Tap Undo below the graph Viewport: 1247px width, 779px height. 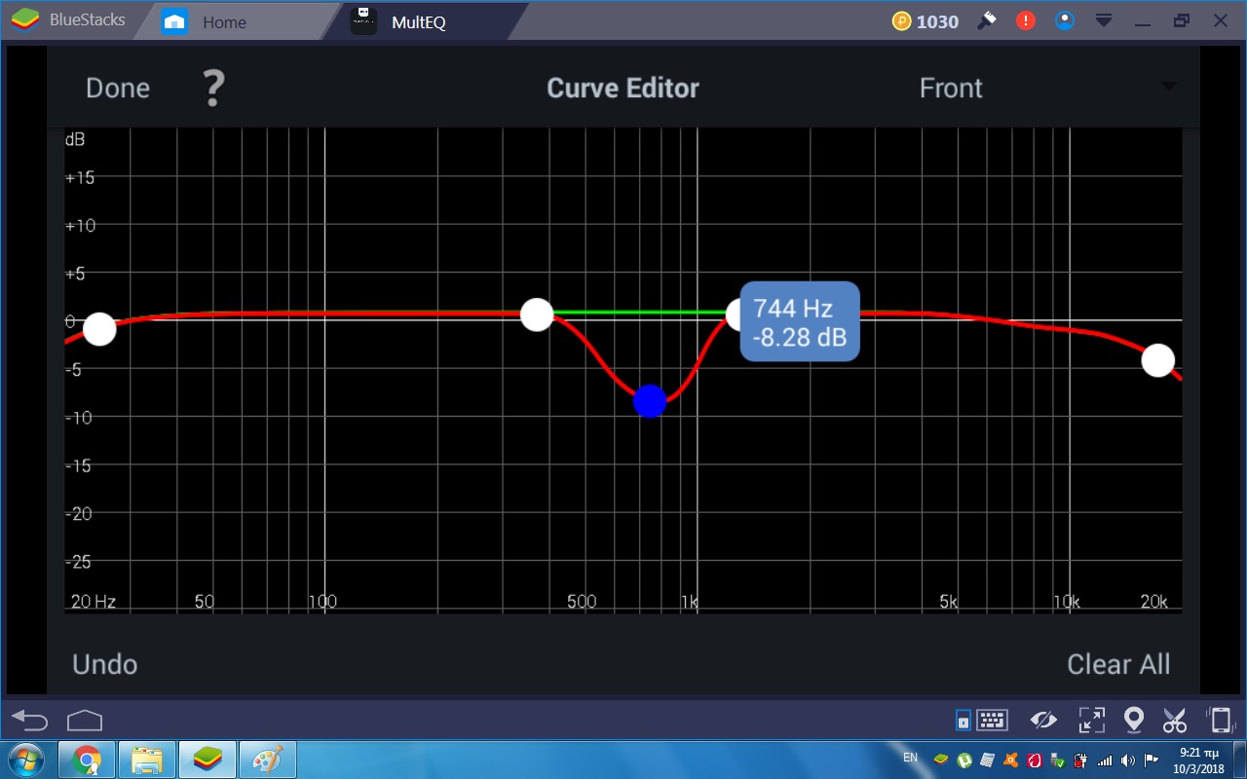coord(105,664)
